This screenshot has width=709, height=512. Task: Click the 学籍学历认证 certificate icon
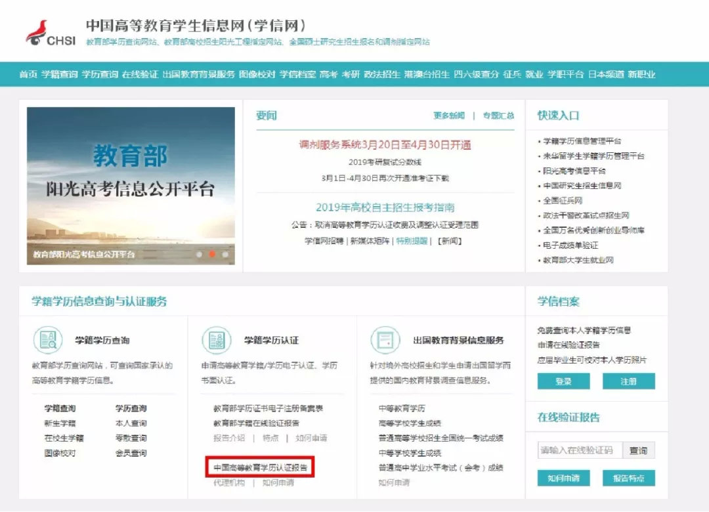coord(217,340)
